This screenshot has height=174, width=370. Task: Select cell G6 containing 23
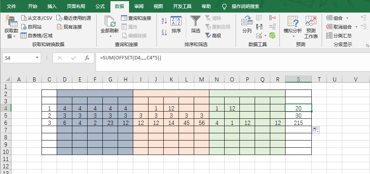tap(110, 123)
